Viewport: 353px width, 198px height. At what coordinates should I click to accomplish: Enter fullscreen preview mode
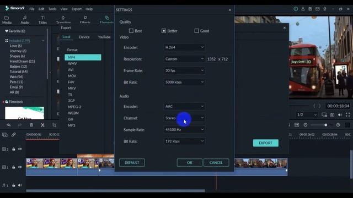coord(348,115)
